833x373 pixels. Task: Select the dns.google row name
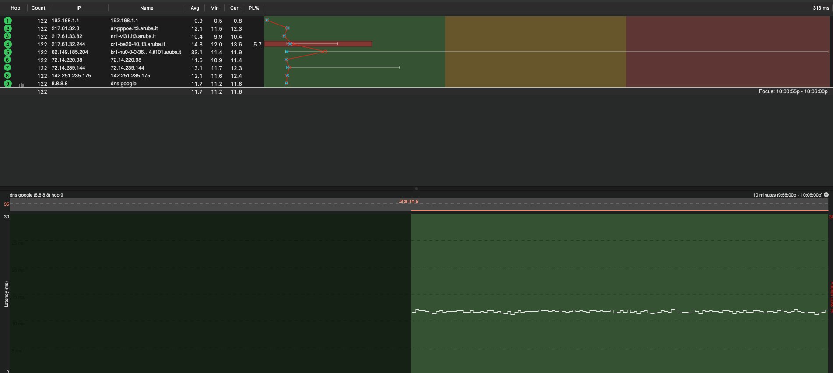[x=123, y=84]
